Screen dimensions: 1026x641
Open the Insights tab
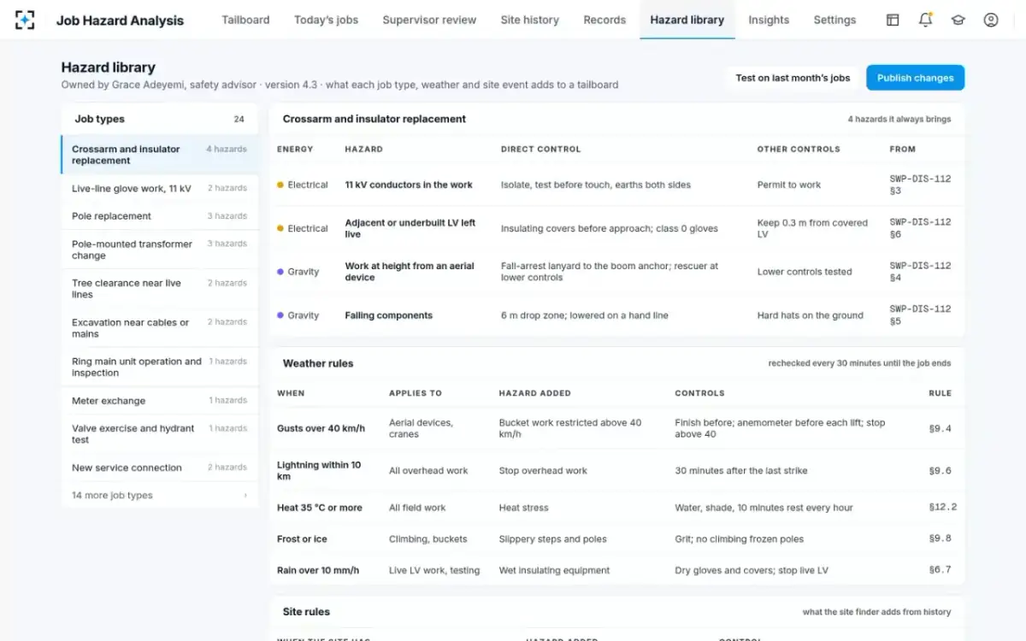point(769,20)
